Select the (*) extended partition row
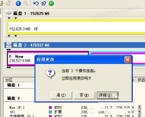 click(x=75, y=112)
